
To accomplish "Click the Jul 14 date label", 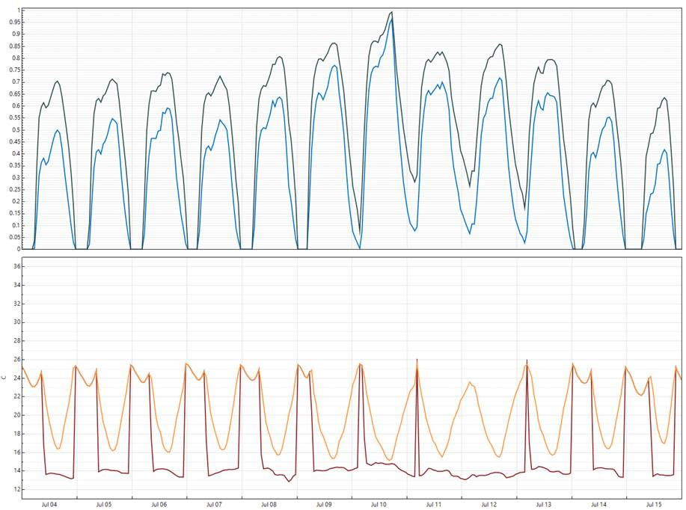I will (x=598, y=504).
